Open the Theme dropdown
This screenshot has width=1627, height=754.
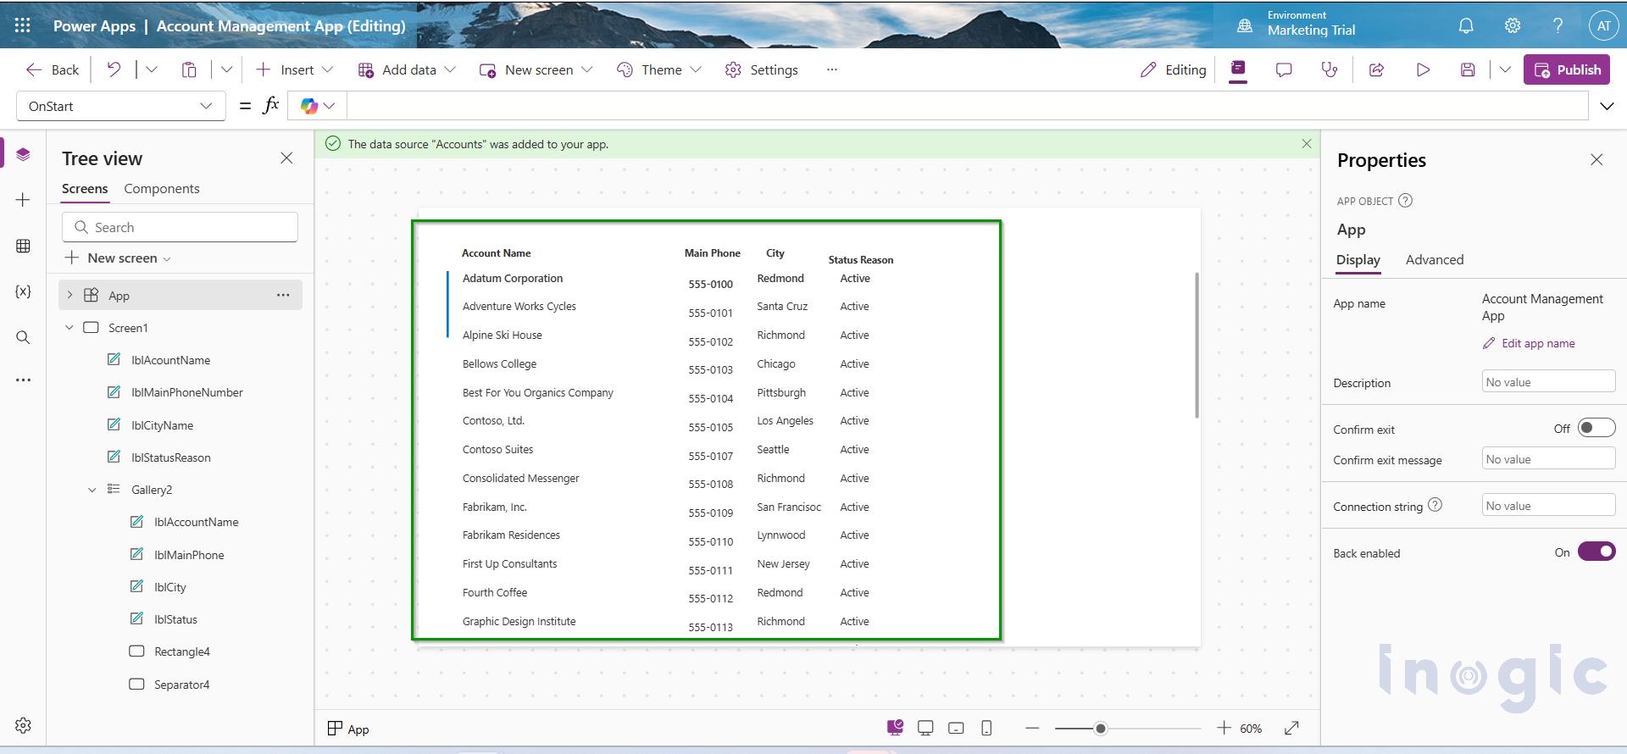[658, 69]
